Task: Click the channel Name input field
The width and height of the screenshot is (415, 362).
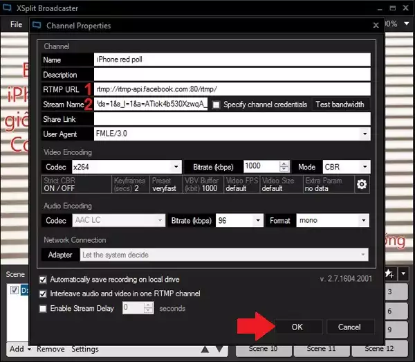Action: point(232,60)
